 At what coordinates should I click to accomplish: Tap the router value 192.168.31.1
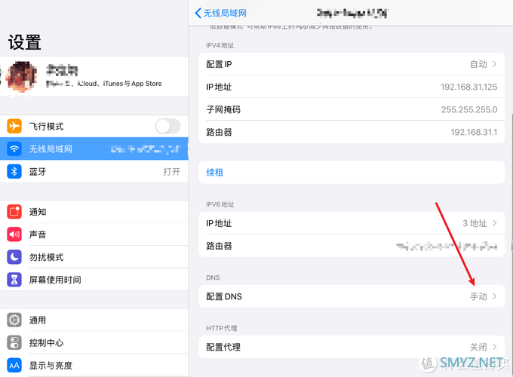[474, 132]
